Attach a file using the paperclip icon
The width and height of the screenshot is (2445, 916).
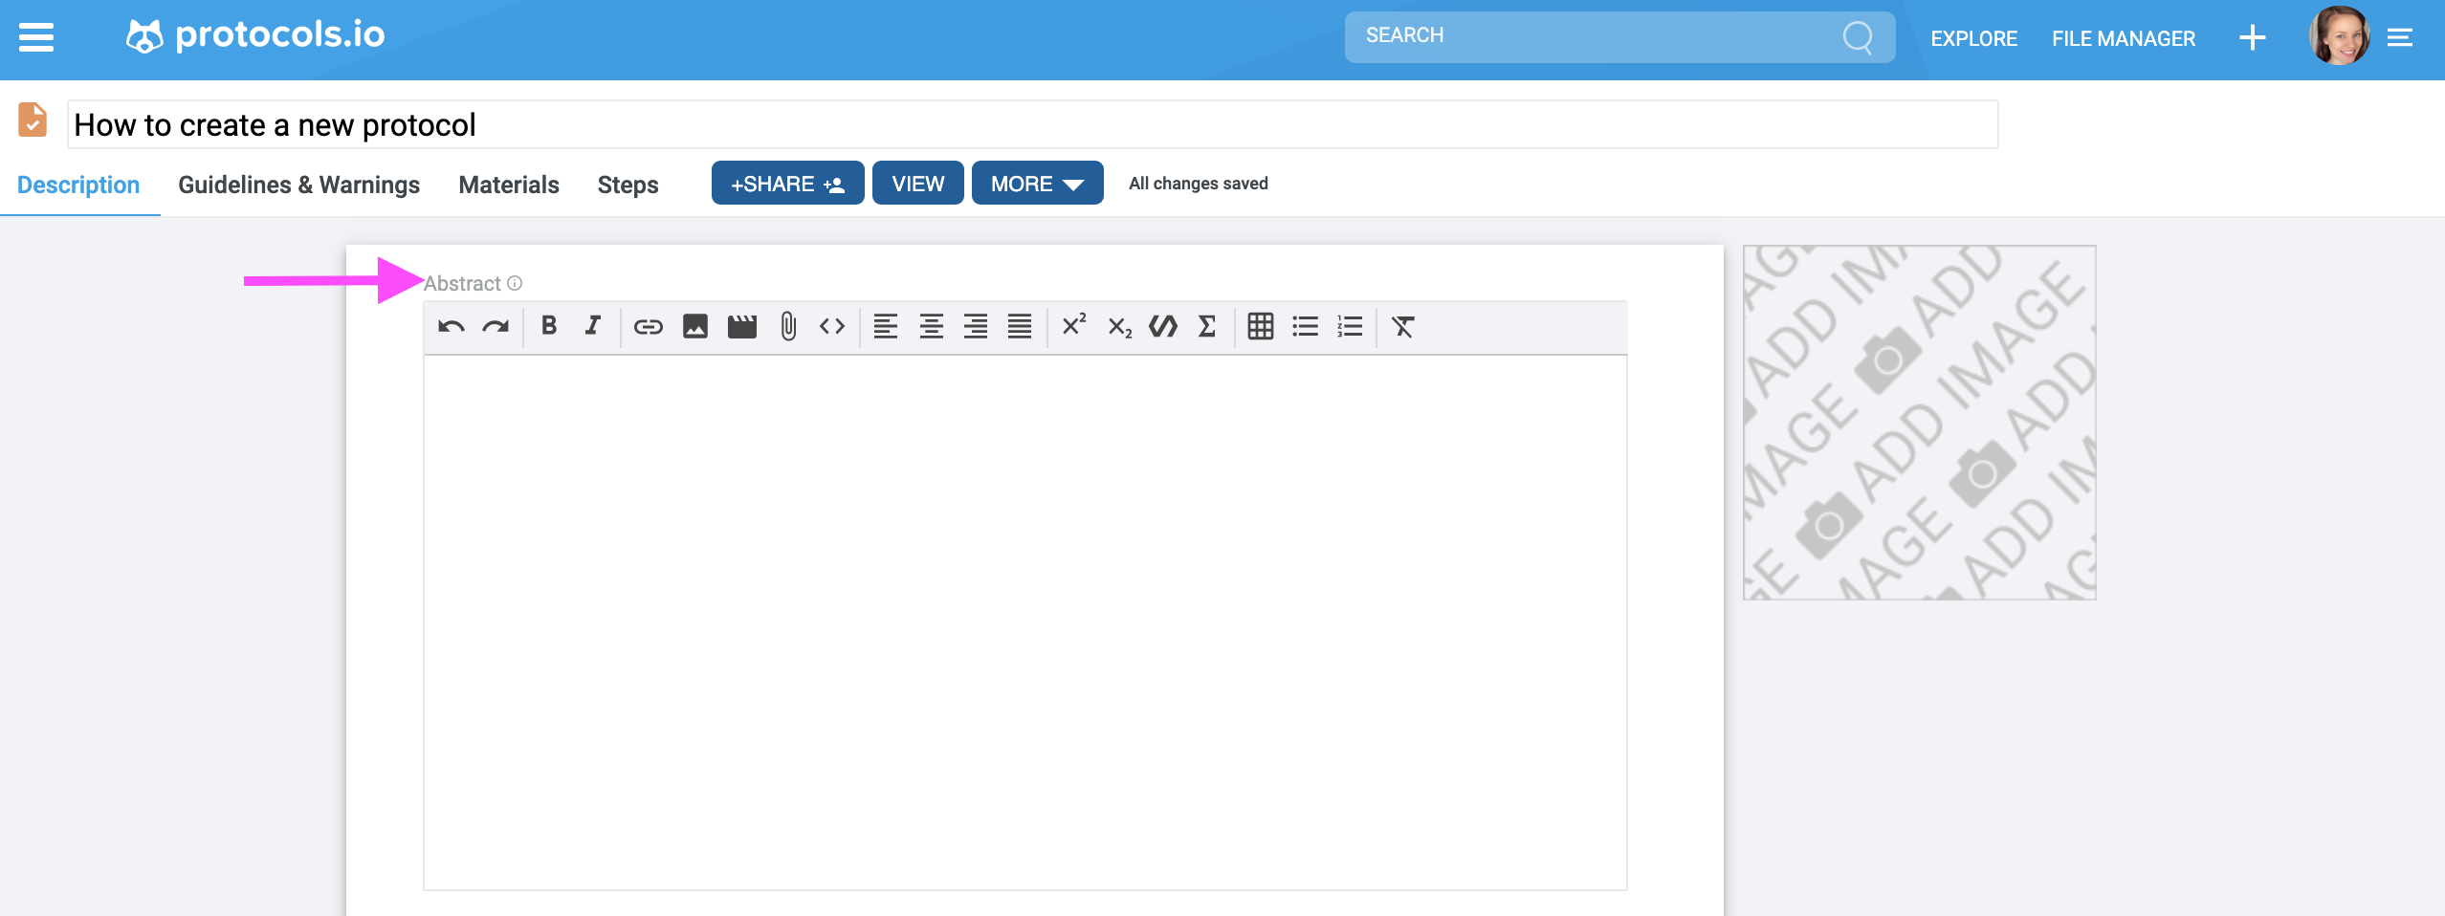click(x=786, y=326)
